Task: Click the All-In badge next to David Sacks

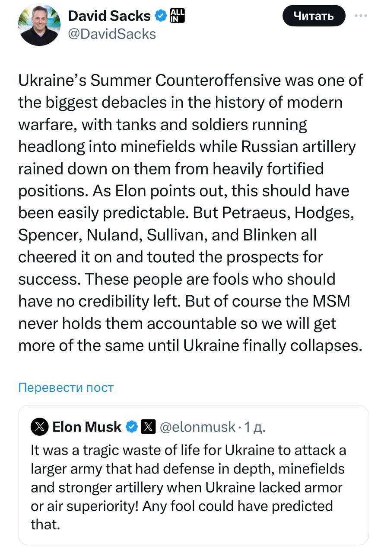Action: (178, 16)
